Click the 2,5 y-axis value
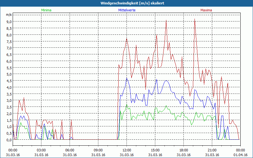This screenshot has width=253, height=158. tap(9, 107)
